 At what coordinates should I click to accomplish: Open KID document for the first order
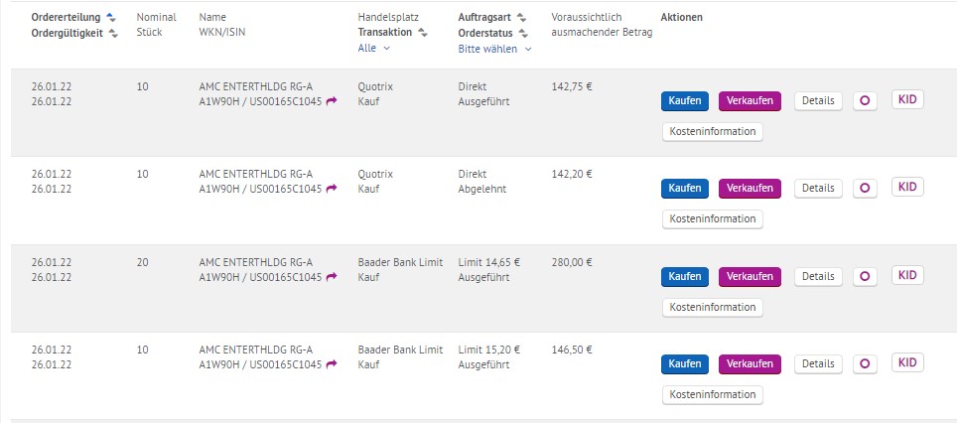click(907, 99)
